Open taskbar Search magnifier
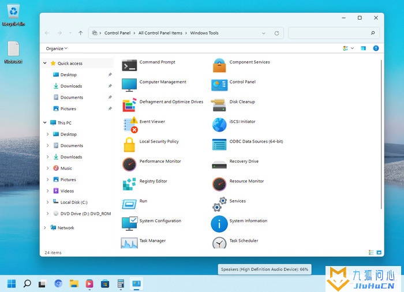Screen dimensions: 404x292 pyautogui.click(x=27, y=283)
